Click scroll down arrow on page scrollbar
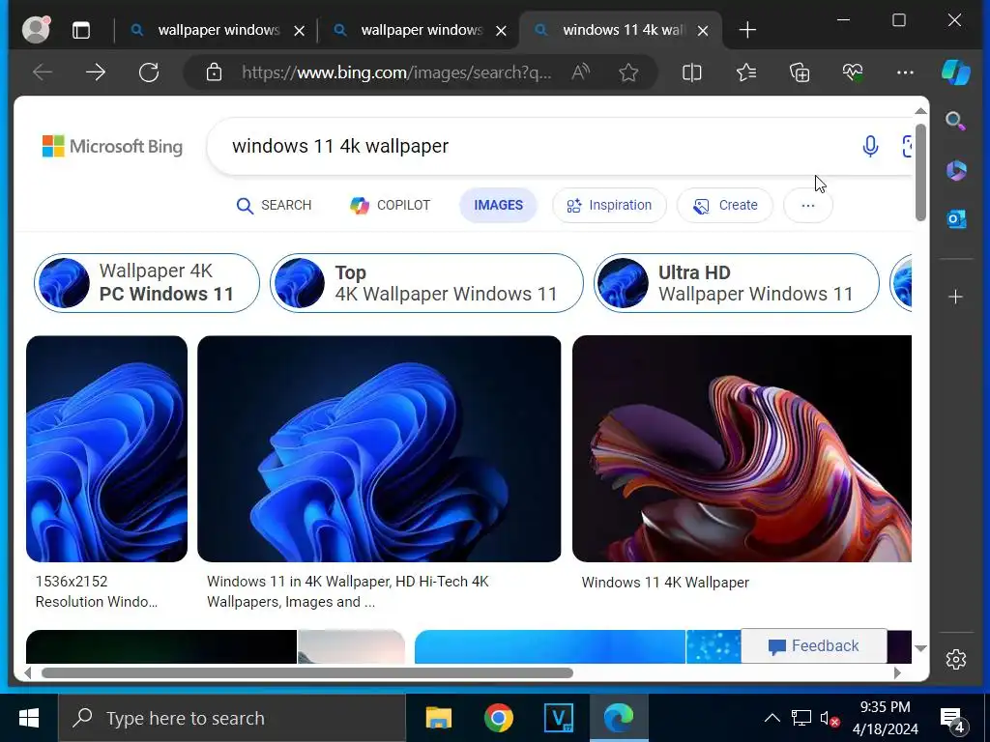990x742 pixels. point(920,648)
